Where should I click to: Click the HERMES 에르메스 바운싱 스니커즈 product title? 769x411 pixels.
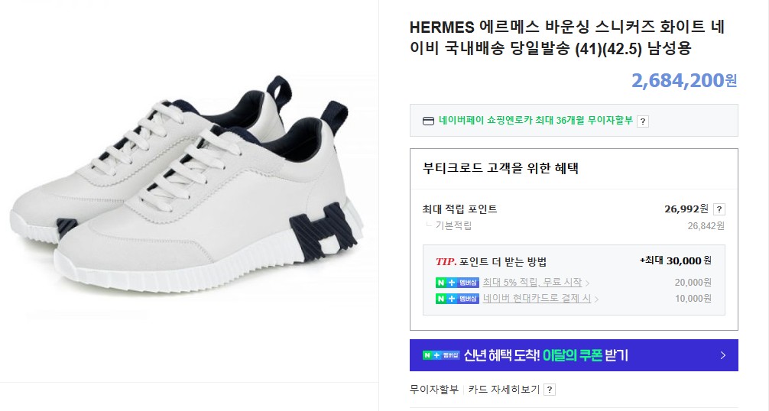click(567, 37)
